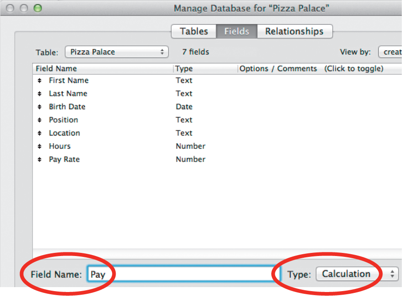Screen dimensions: 402x296
Task: Select the Pay Rate field row
Action: point(217,160)
